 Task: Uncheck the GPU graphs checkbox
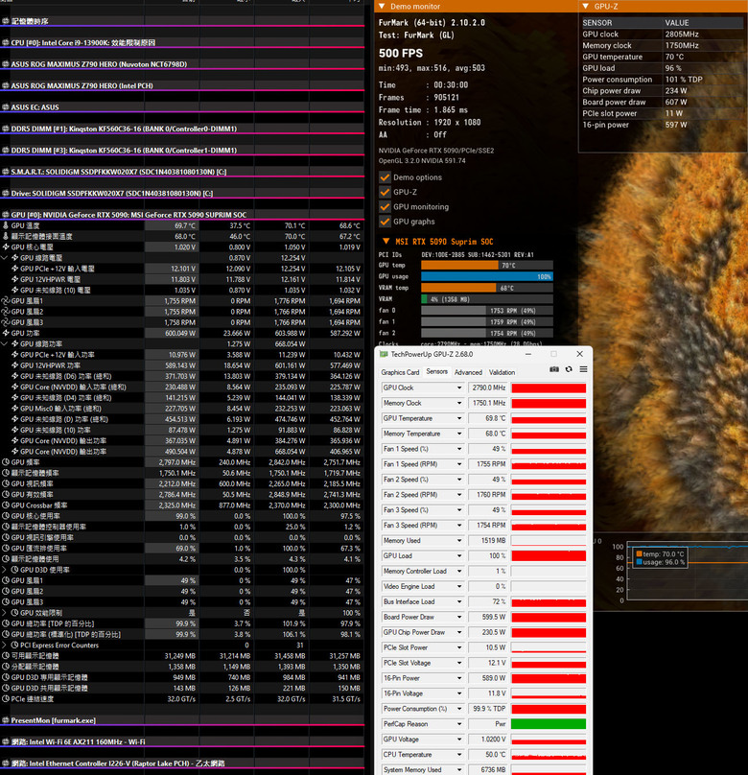[x=385, y=222]
